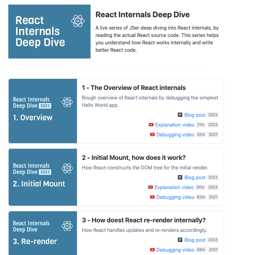This screenshot has width=259, height=255.
Task: Click 2023 tag beside 21m Explanation video
Action: (x=213, y=125)
